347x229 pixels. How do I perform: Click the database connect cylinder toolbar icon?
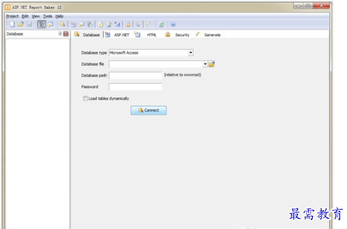point(62,24)
